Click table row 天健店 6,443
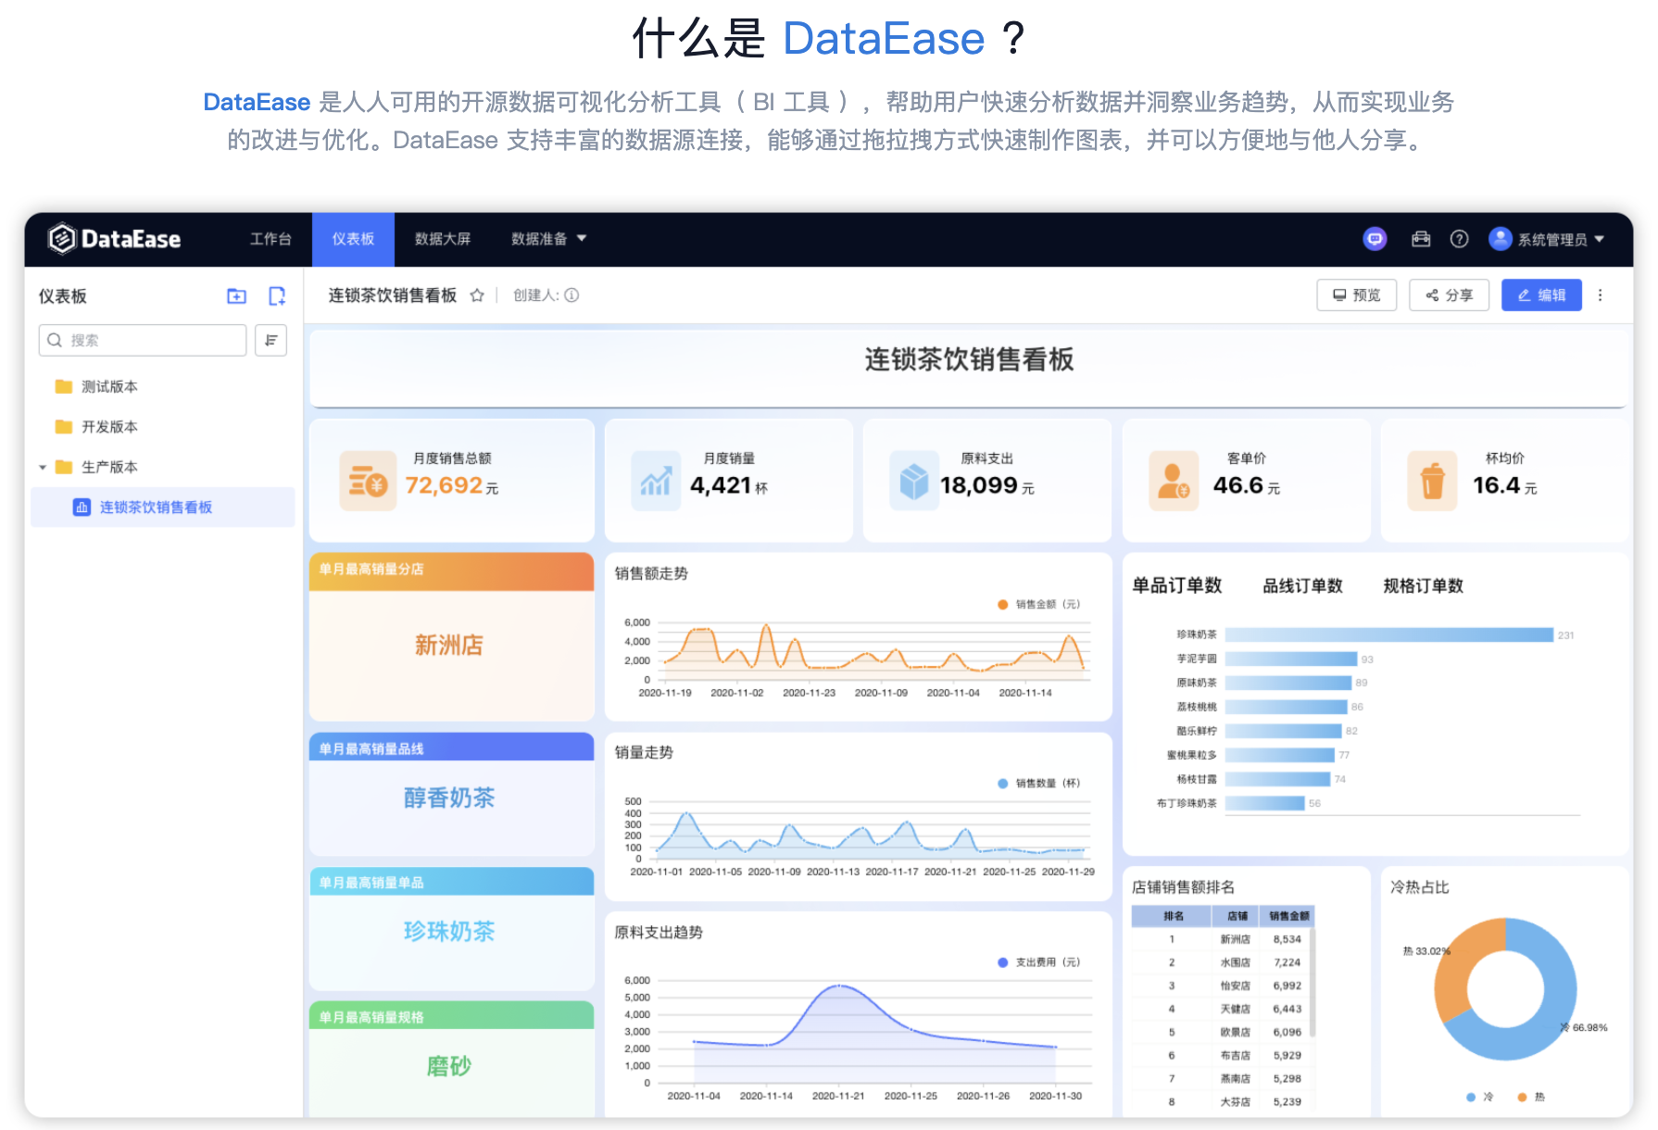 click(x=1223, y=1010)
